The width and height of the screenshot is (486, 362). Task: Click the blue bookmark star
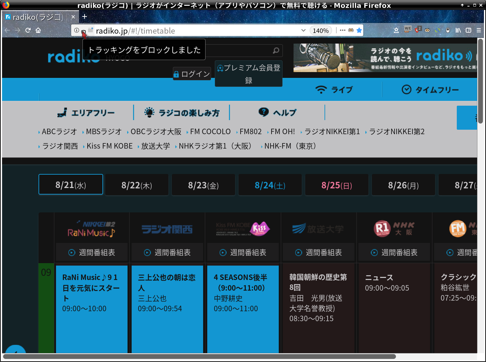[359, 30]
